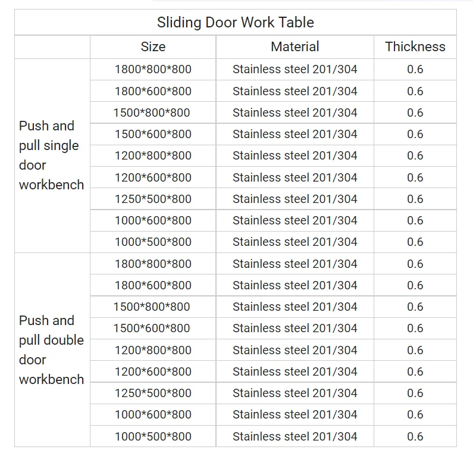This screenshot has width=473, height=459.
Task: Select the Material column header
Action: click(295, 46)
